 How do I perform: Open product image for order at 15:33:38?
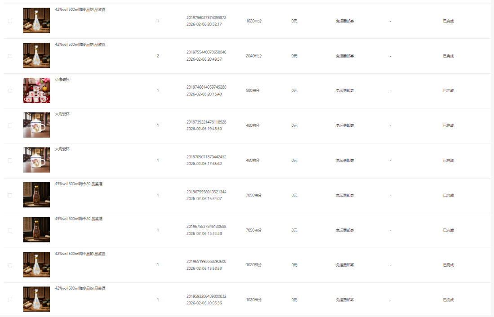pyautogui.click(x=36, y=230)
